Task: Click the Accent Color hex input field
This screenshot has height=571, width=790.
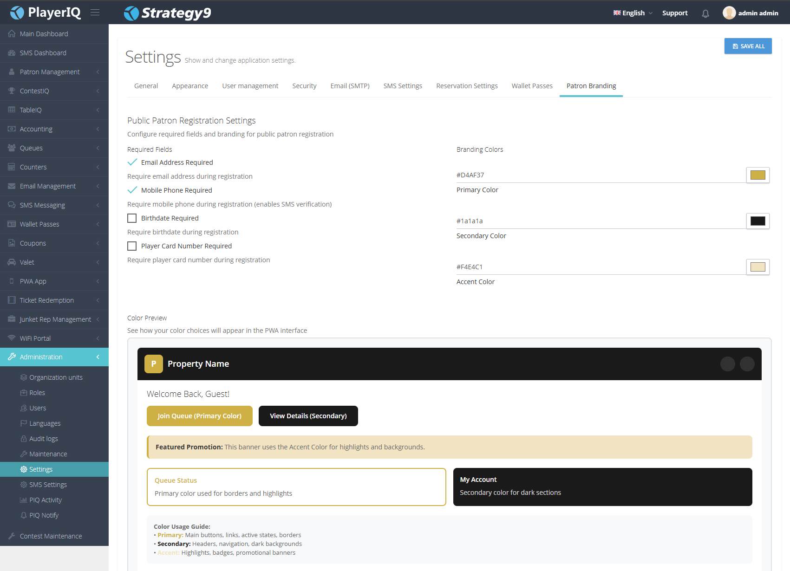Action: point(599,267)
